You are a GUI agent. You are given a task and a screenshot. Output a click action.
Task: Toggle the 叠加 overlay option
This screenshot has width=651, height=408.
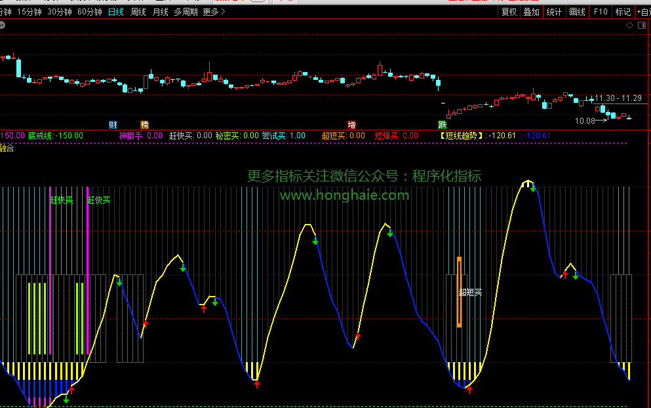pos(531,12)
